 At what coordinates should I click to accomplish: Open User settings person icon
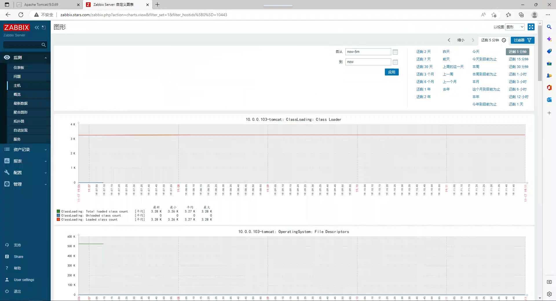7,280
